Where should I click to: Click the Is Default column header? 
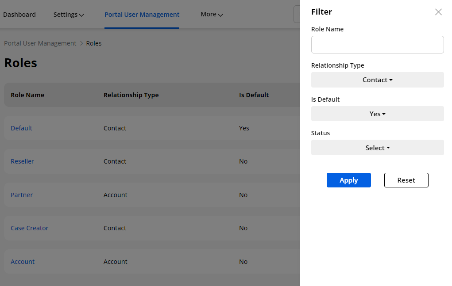click(254, 95)
